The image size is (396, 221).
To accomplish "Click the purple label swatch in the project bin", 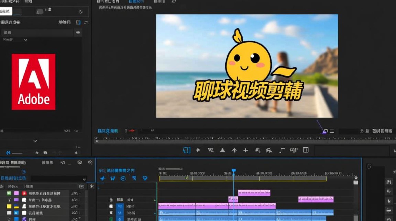I will [x=16, y=194].
